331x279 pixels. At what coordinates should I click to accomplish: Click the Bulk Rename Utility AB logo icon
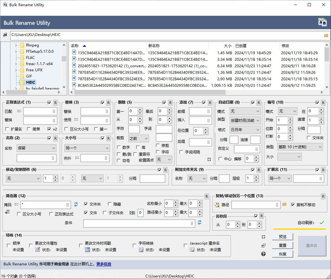(x=322, y=22)
